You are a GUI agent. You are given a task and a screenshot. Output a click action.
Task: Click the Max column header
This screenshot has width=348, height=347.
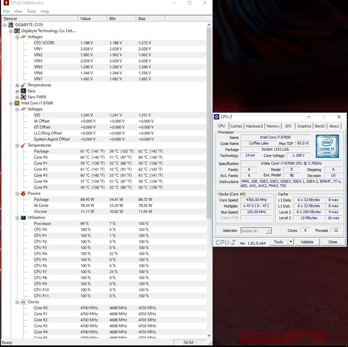point(151,19)
